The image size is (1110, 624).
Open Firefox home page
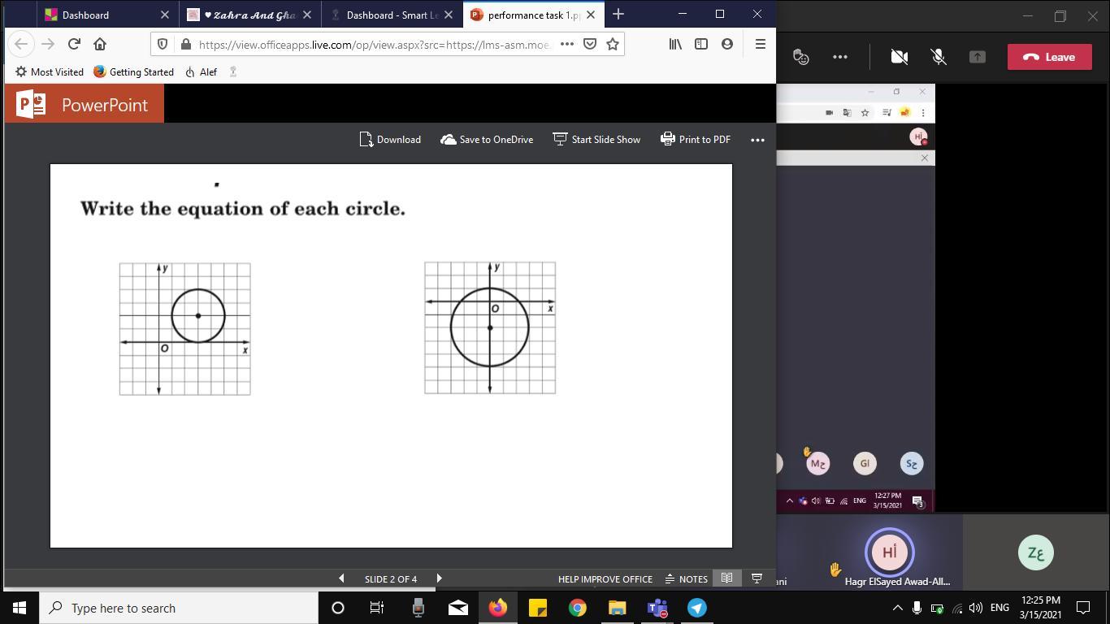100,44
